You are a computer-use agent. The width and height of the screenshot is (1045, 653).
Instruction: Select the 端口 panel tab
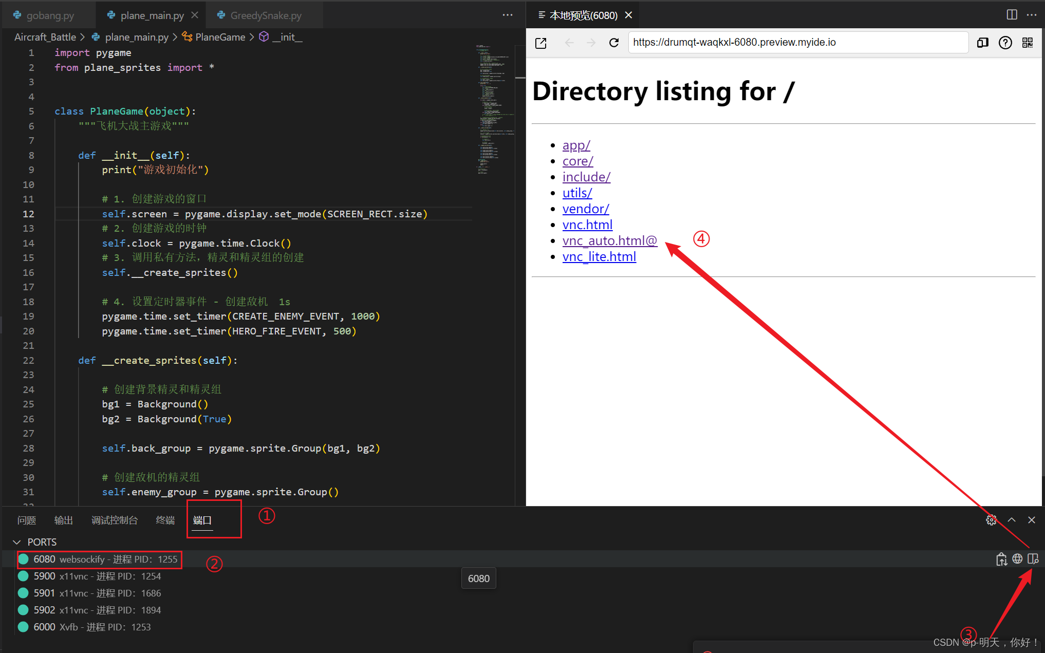[202, 520]
